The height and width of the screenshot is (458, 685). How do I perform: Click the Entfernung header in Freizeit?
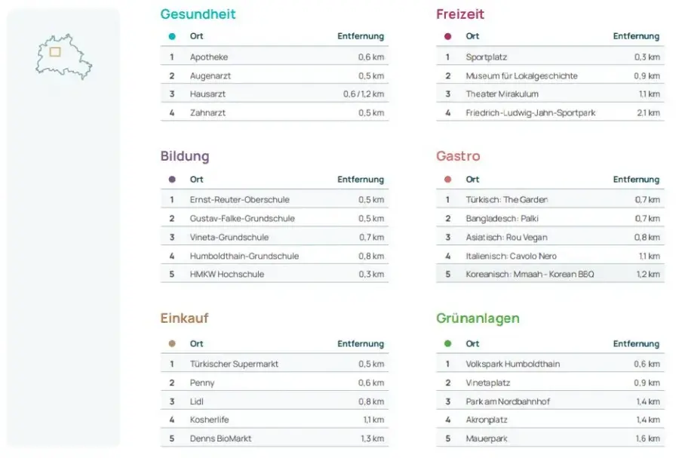tap(635, 36)
